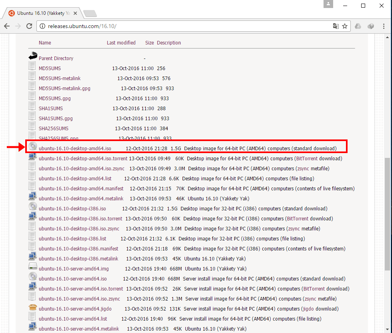392x333 pixels.
Task: Open the Chrome three-dot menu
Action: click(384, 26)
